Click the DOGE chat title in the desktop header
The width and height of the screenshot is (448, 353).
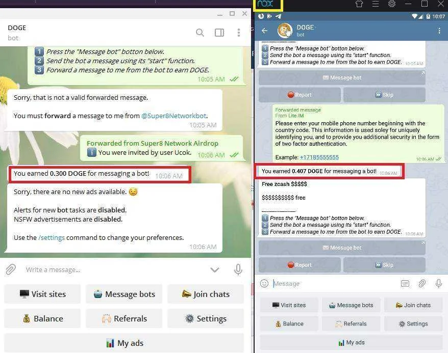click(17, 28)
